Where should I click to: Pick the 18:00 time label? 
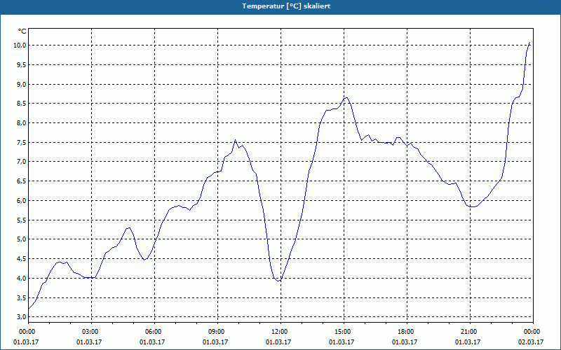(407, 332)
